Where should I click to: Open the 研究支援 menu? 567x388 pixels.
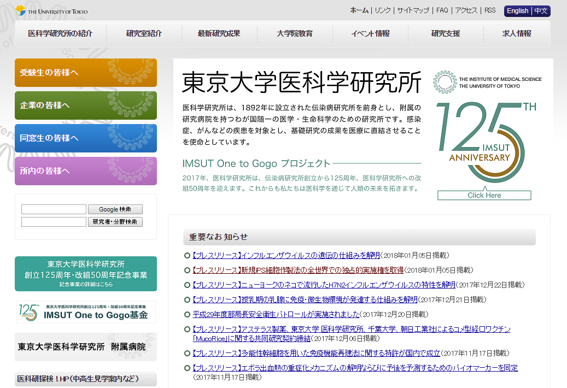tap(446, 33)
